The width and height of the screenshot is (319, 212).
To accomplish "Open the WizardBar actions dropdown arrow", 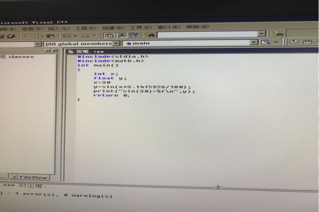I will 276,42.
